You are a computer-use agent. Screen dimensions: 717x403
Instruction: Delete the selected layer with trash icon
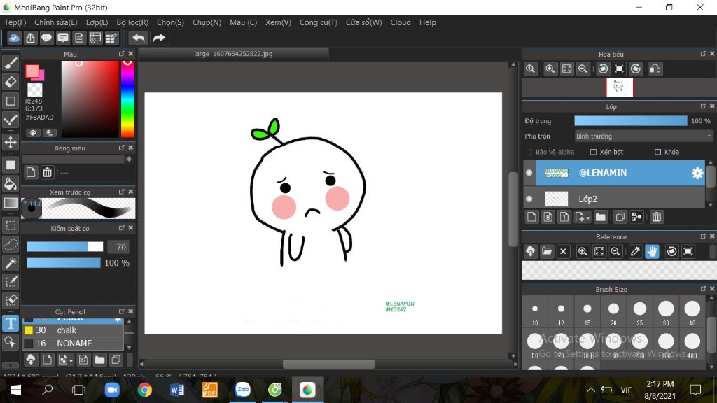[x=657, y=217]
